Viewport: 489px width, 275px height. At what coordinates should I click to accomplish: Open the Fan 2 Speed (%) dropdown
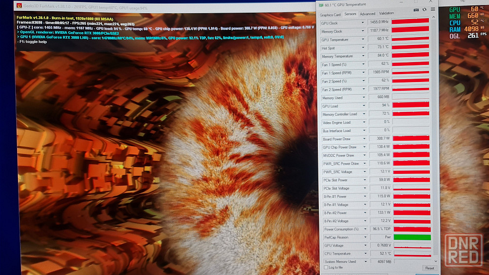(x=363, y=81)
